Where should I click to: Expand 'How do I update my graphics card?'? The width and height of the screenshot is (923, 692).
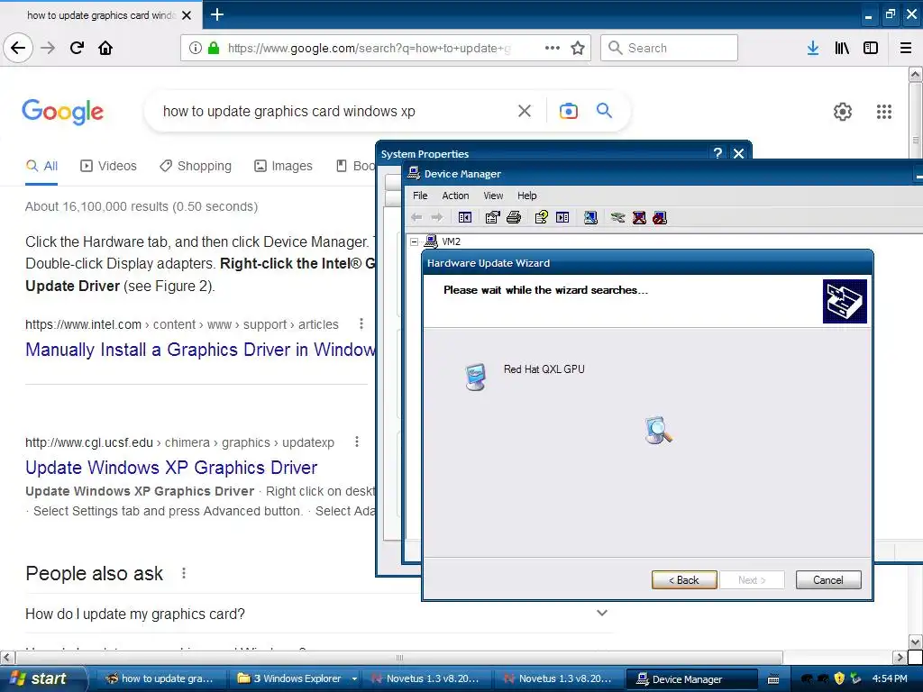pos(601,613)
